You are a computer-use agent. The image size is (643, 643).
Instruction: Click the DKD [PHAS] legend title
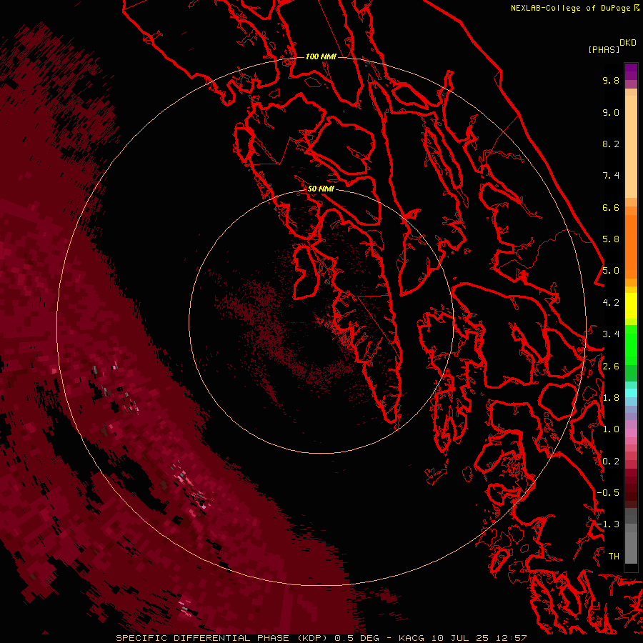click(x=612, y=46)
